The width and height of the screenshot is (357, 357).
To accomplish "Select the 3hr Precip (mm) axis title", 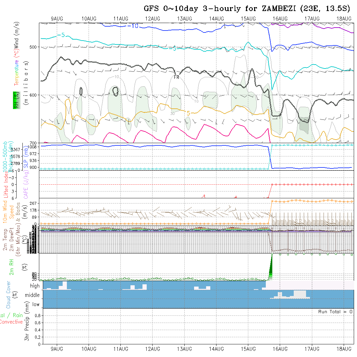I will pos(27,321).
